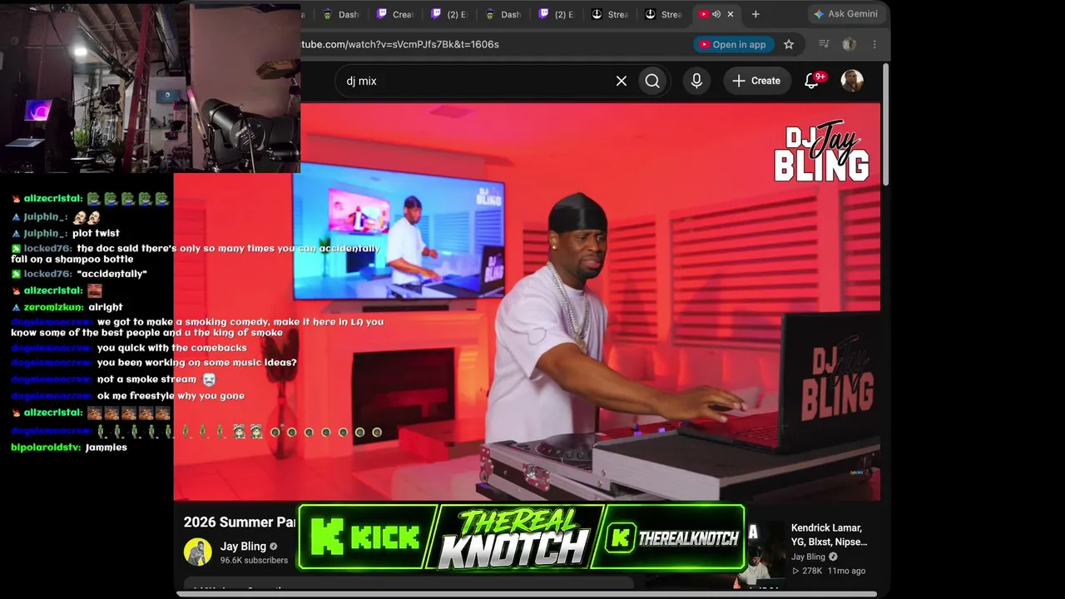This screenshot has width=1065, height=599.
Task: Bookmark this page with the star icon
Action: coord(789,44)
